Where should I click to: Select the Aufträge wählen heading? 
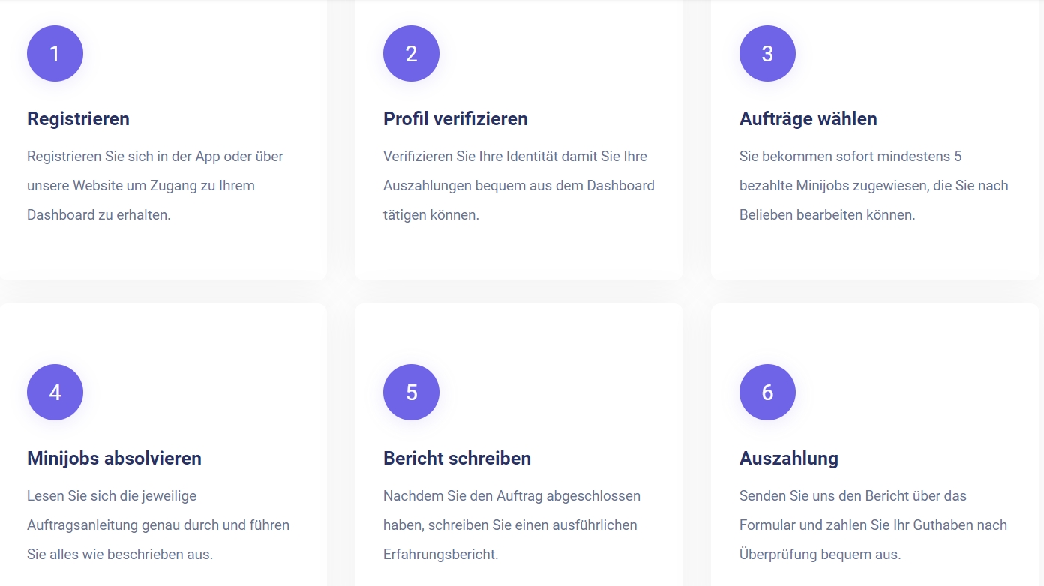pyautogui.click(x=808, y=119)
